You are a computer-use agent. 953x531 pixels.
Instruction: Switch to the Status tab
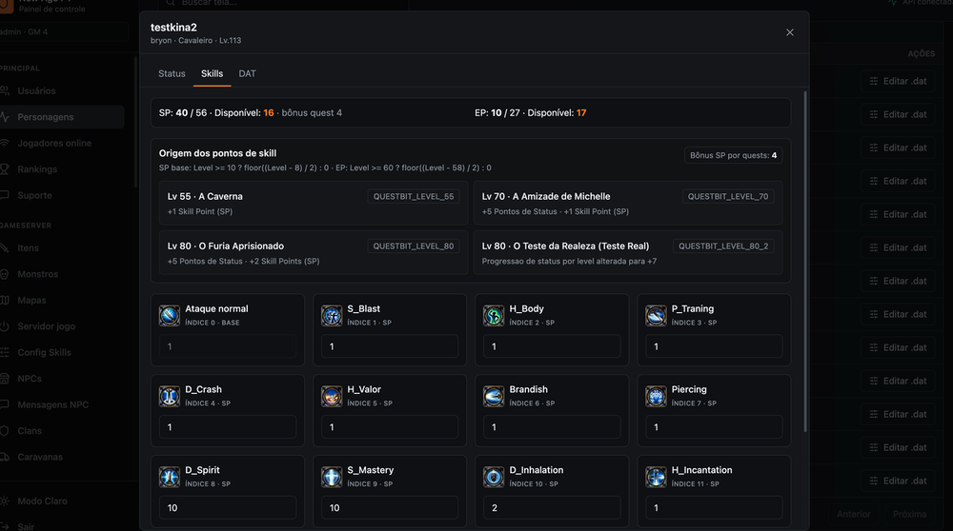pyautogui.click(x=172, y=73)
